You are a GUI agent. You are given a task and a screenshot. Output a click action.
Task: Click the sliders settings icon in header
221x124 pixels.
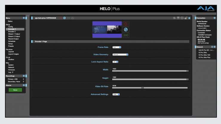pos(174,18)
